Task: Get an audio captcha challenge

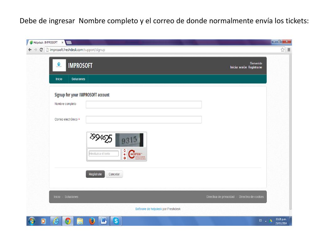Action: (125, 154)
